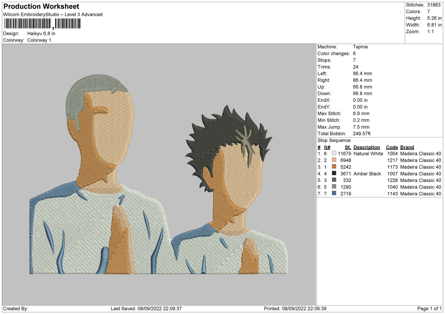This screenshot has height=314, width=445.
Task: Click the embroidery design preview image
Action: [x=159, y=174]
